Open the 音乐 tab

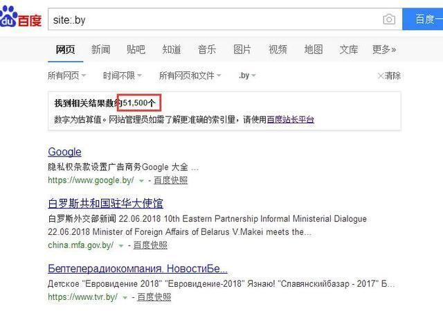pyautogui.click(x=207, y=50)
